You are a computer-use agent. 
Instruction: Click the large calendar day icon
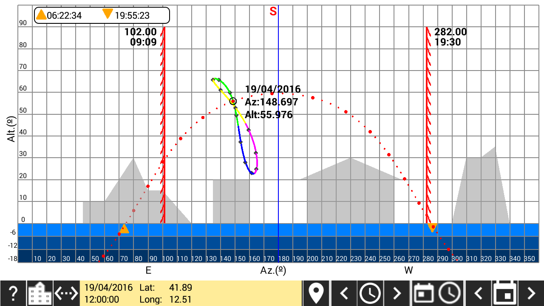504,293
